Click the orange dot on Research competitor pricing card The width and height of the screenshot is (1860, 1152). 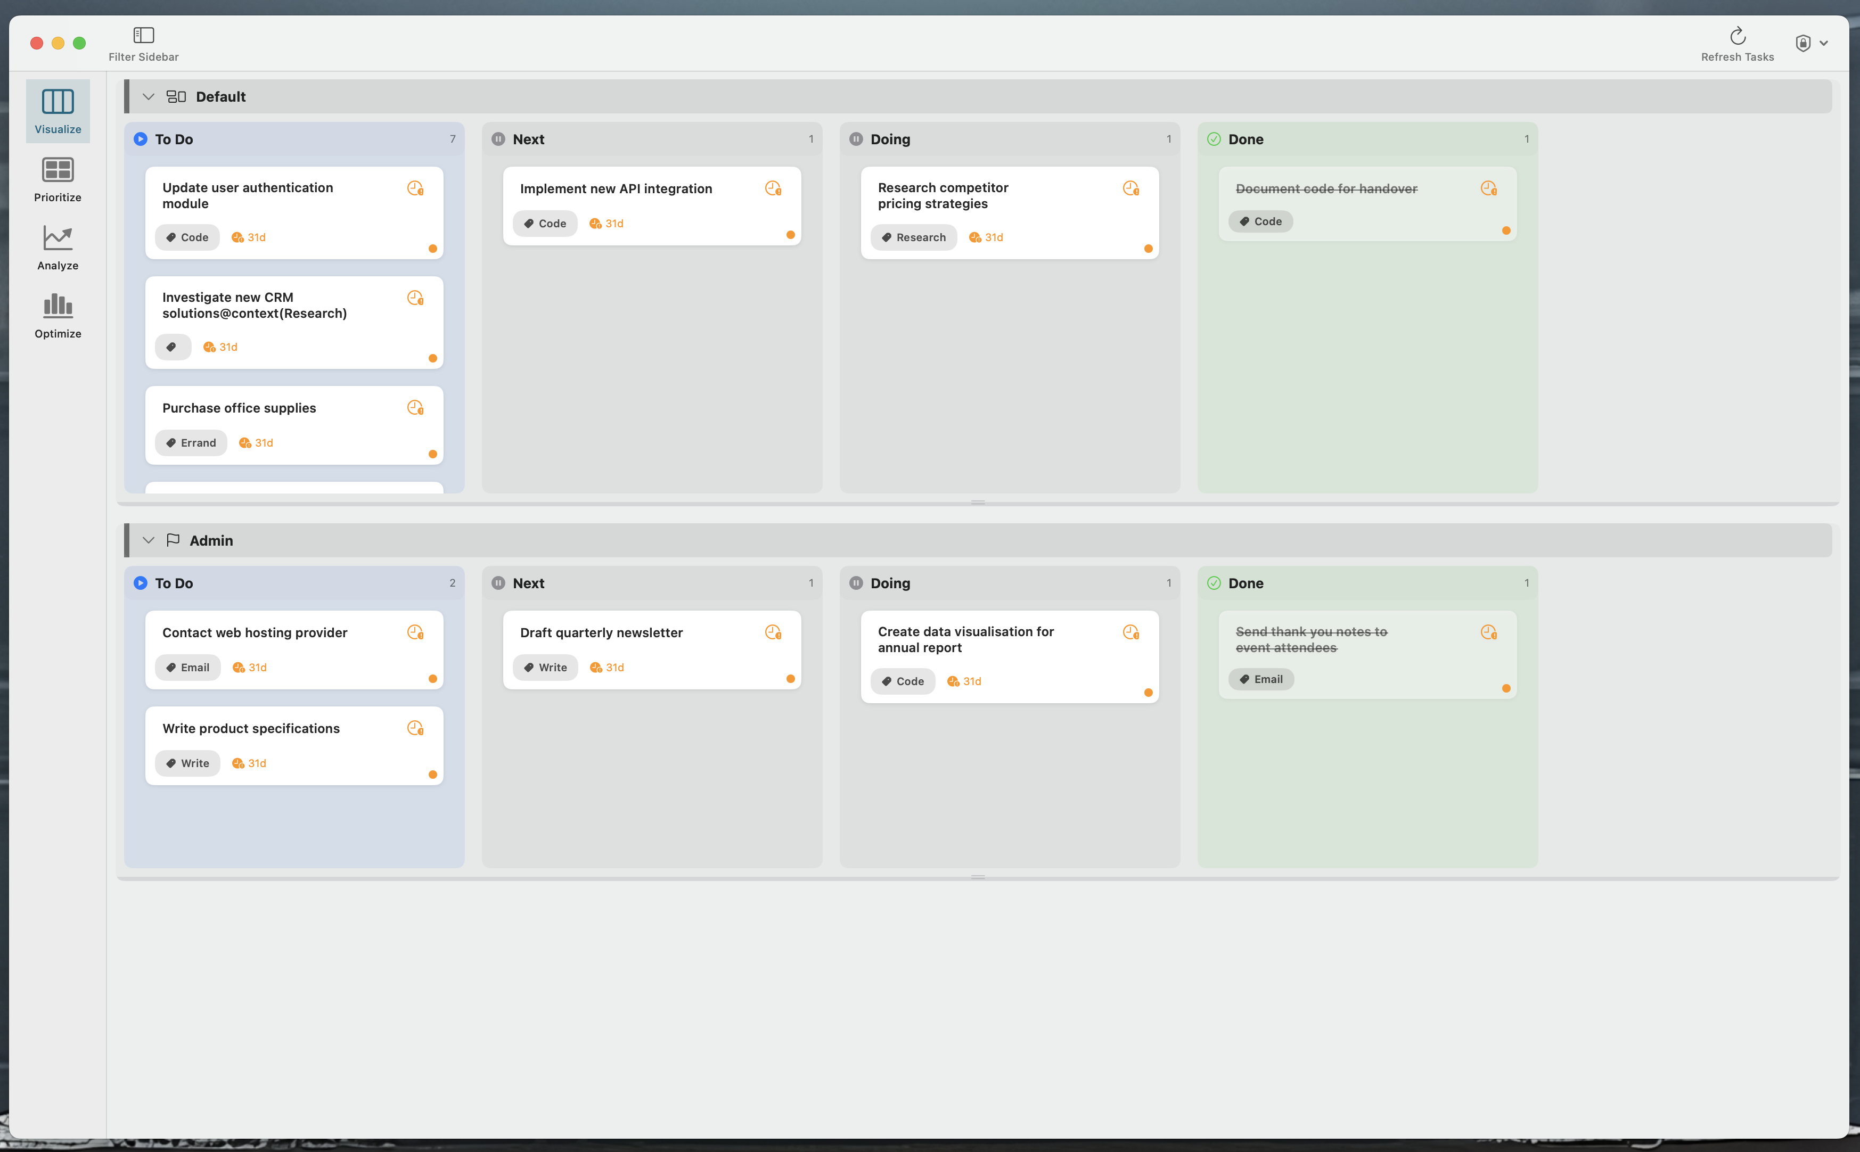pyautogui.click(x=1148, y=249)
